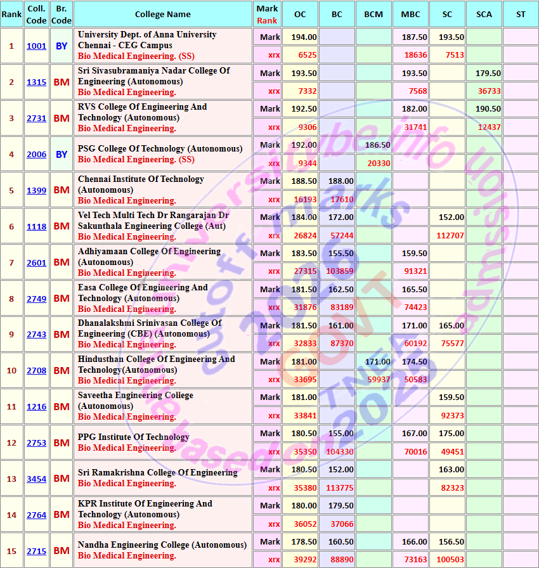Click SCA mark 190.50 for RVS College
539x568 pixels.
pyautogui.click(x=488, y=109)
